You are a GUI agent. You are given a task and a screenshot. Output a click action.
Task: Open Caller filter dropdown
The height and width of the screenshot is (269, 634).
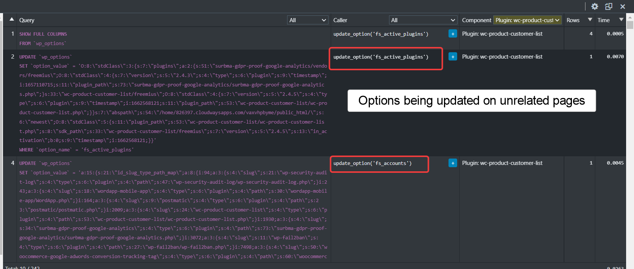point(423,20)
